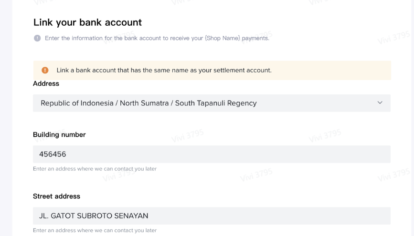414x236 pixels.
Task: Click the settlement account notice banner text
Action: coord(164,70)
